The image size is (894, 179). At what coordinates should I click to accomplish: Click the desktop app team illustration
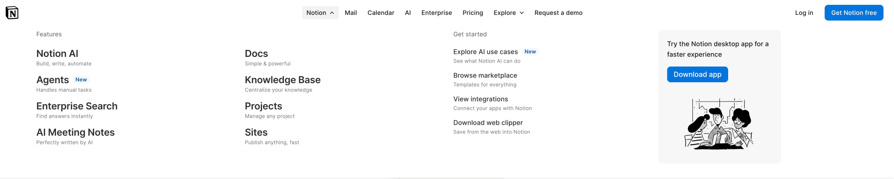coord(719,124)
